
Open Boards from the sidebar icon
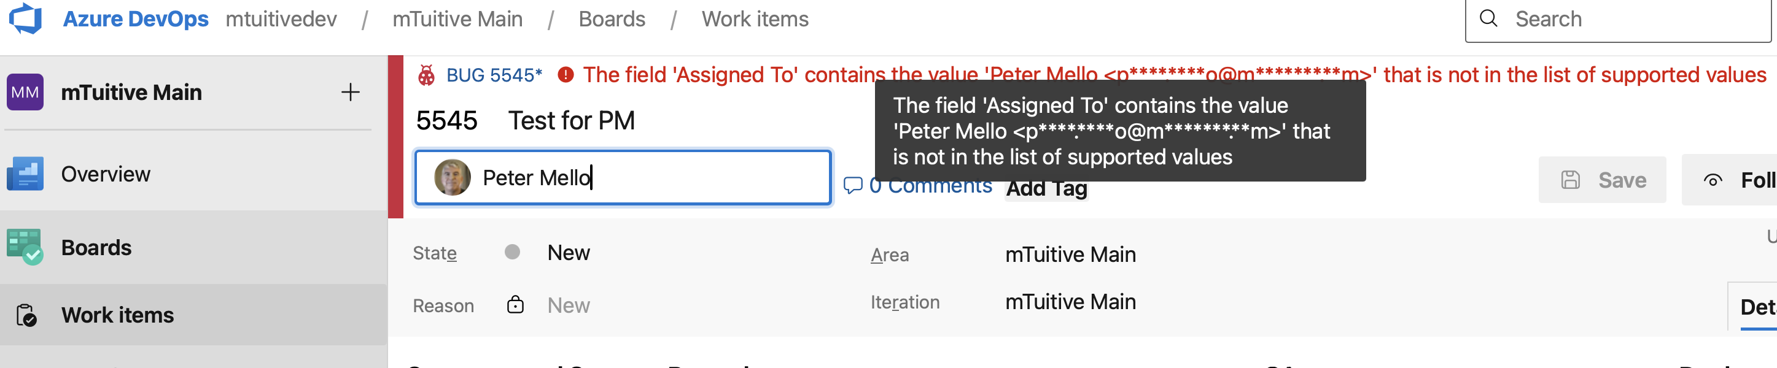pos(25,247)
